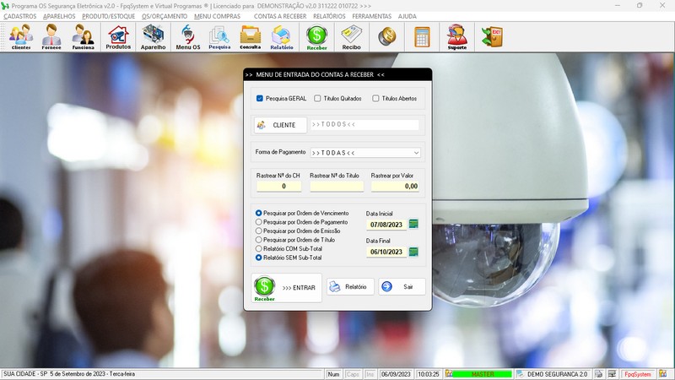Uncheck the Pesquisa GERAL checkbox
The height and width of the screenshot is (380, 675).
(260, 98)
